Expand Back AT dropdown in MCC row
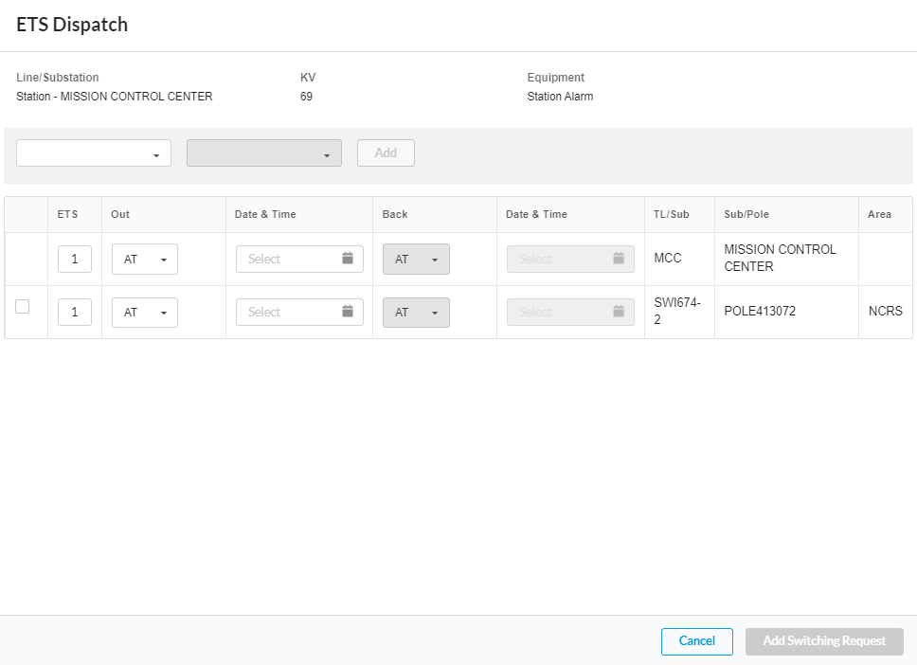Image resolution: width=917 pixels, height=665 pixels. [x=416, y=260]
